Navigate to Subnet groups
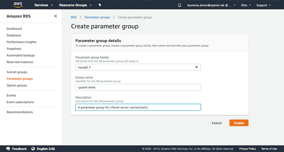 [x=17, y=72]
